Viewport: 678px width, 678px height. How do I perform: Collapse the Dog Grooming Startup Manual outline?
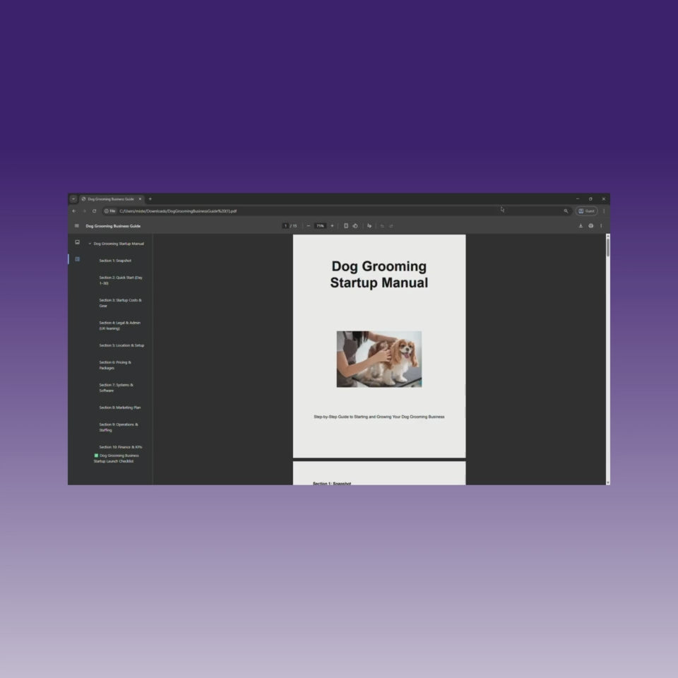coord(90,243)
